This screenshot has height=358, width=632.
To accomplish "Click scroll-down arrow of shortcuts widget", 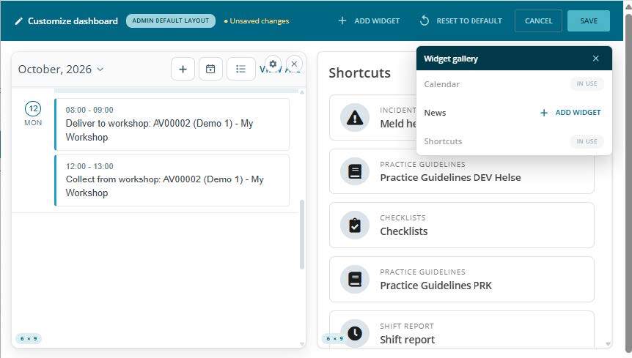I will [x=609, y=344].
